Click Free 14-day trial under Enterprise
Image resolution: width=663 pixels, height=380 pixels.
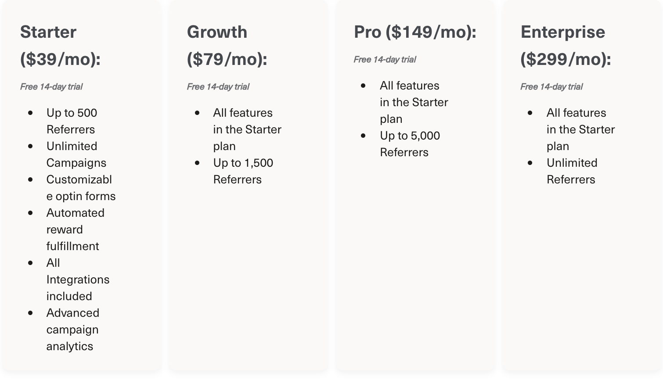click(x=552, y=86)
